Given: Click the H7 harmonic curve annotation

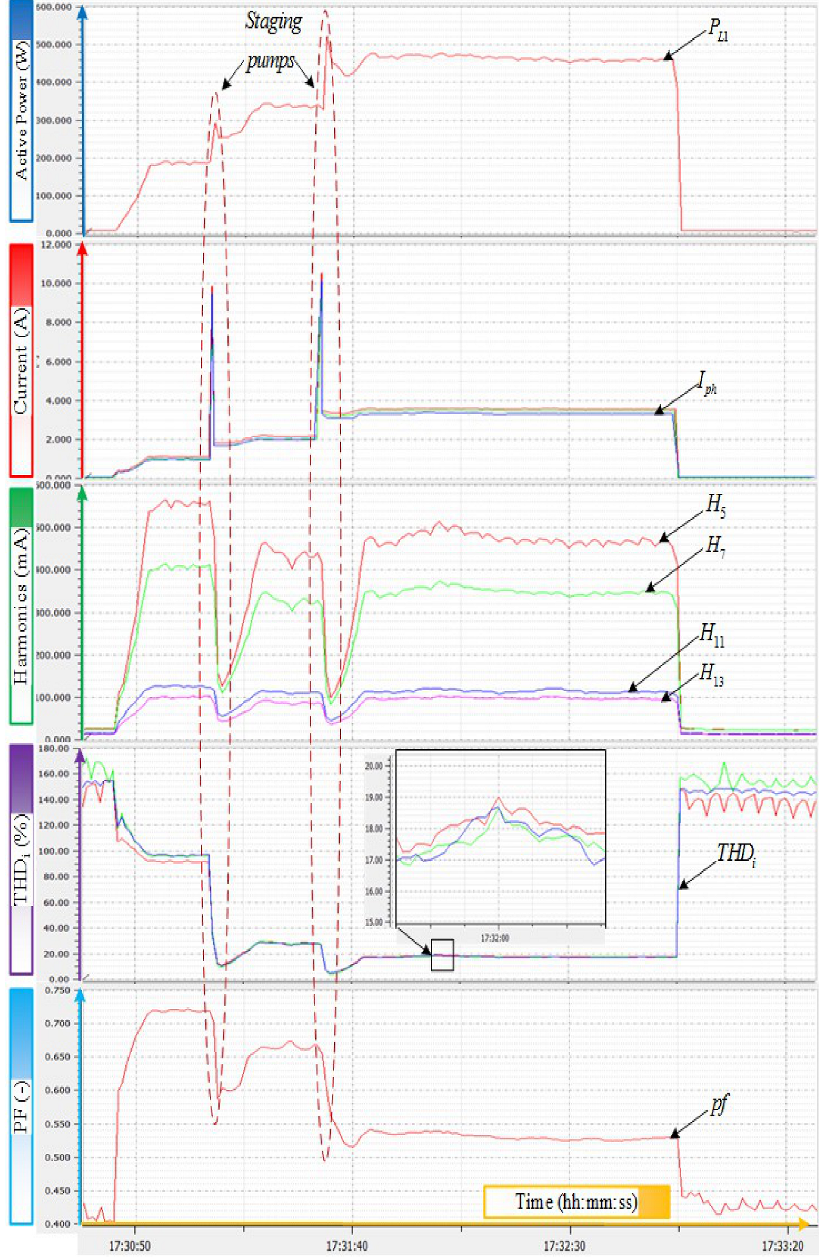Looking at the screenshot, I should [x=716, y=545].
